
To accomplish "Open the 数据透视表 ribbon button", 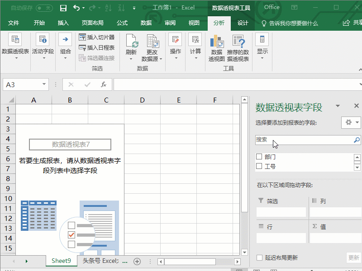I will (x=15, y=47).
